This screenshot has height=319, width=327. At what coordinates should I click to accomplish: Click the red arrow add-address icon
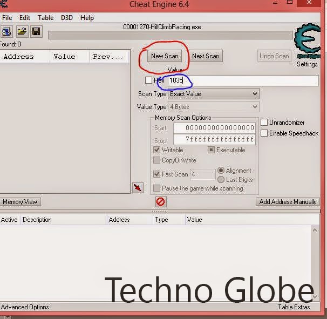pos(138,187)
